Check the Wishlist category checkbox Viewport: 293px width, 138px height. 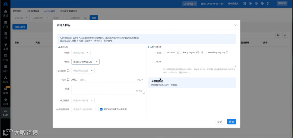[164, 52]
